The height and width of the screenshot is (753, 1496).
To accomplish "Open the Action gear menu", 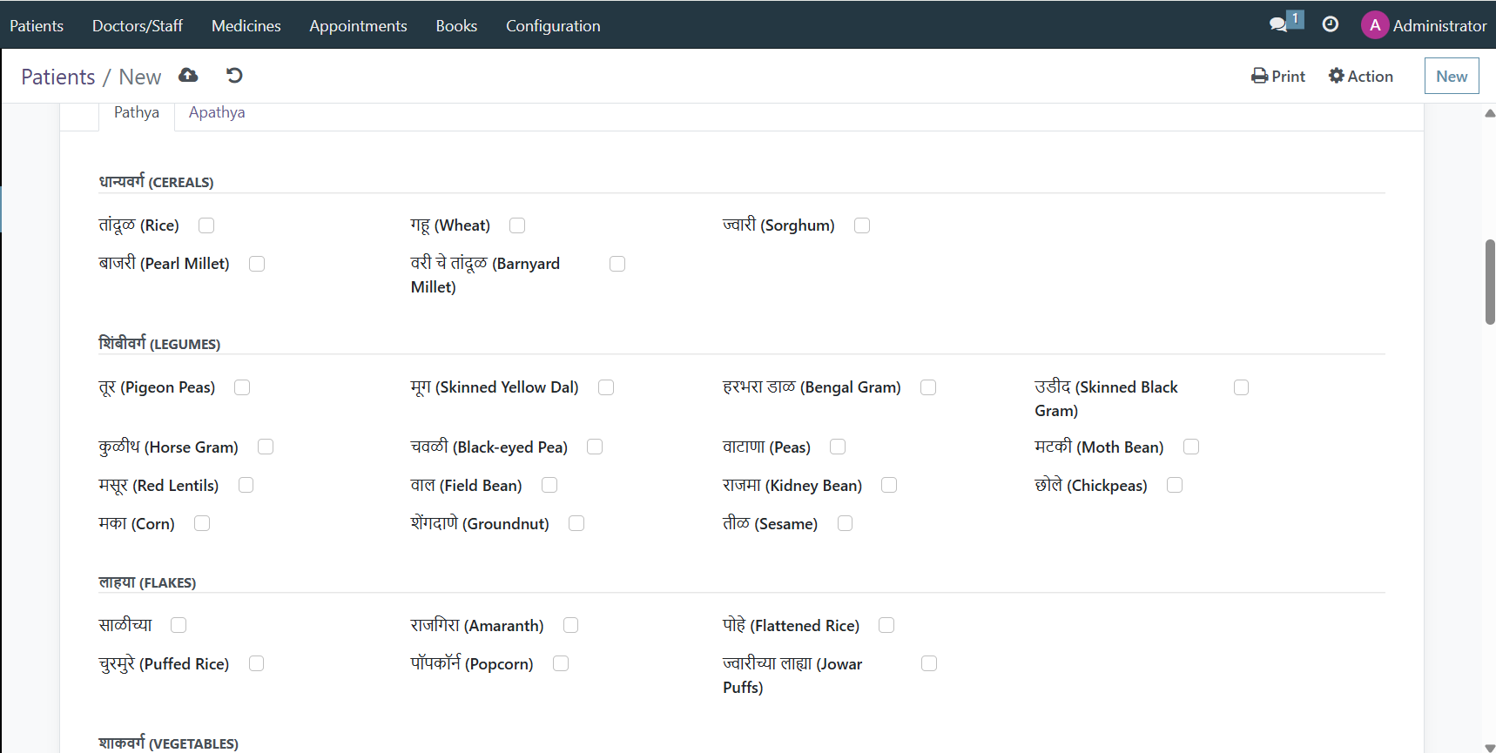I will pos(1360,77).
